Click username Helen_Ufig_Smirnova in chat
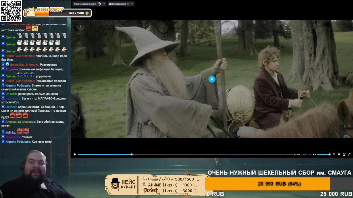This screenshot has width=353, height=198. point(24,65)
